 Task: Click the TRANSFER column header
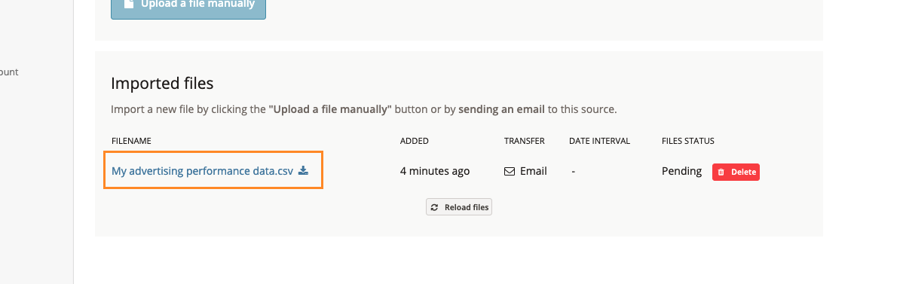[x=524, y=141]
